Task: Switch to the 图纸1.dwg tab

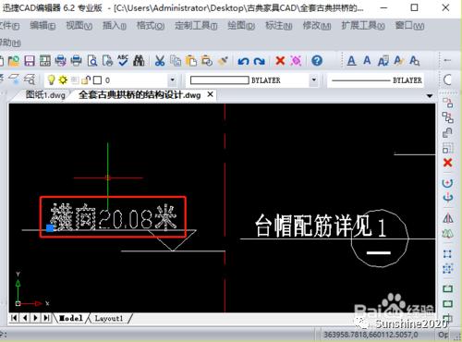Action: (45, 95)
